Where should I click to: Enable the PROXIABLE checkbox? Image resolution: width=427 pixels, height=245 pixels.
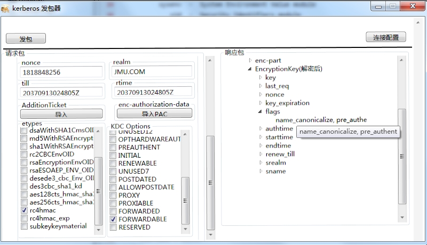(x=113, y=203)
